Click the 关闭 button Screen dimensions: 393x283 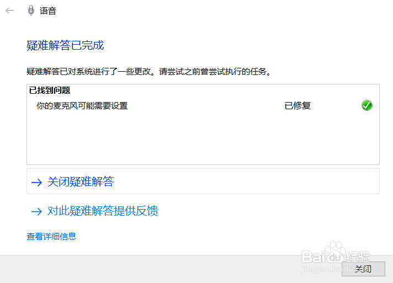[x=363, y=269]
